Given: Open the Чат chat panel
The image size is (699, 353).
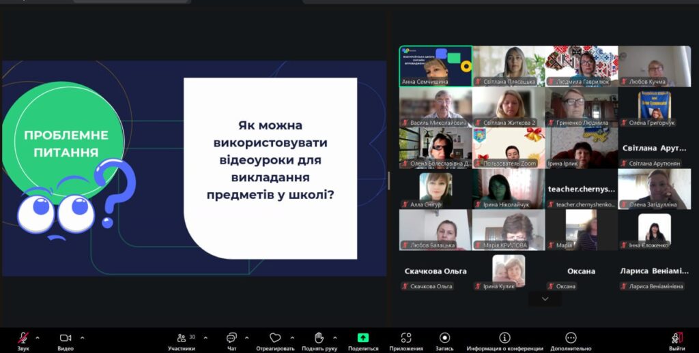Looking at the screenshot, I should [x=231, y=338].
